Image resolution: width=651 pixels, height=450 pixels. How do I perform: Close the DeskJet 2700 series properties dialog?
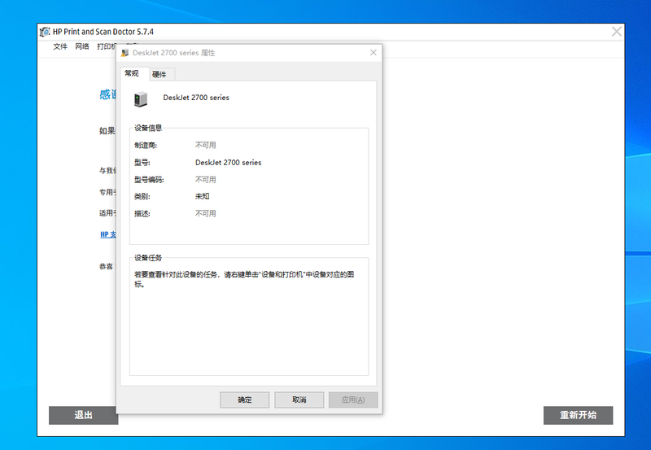[373, 52]
